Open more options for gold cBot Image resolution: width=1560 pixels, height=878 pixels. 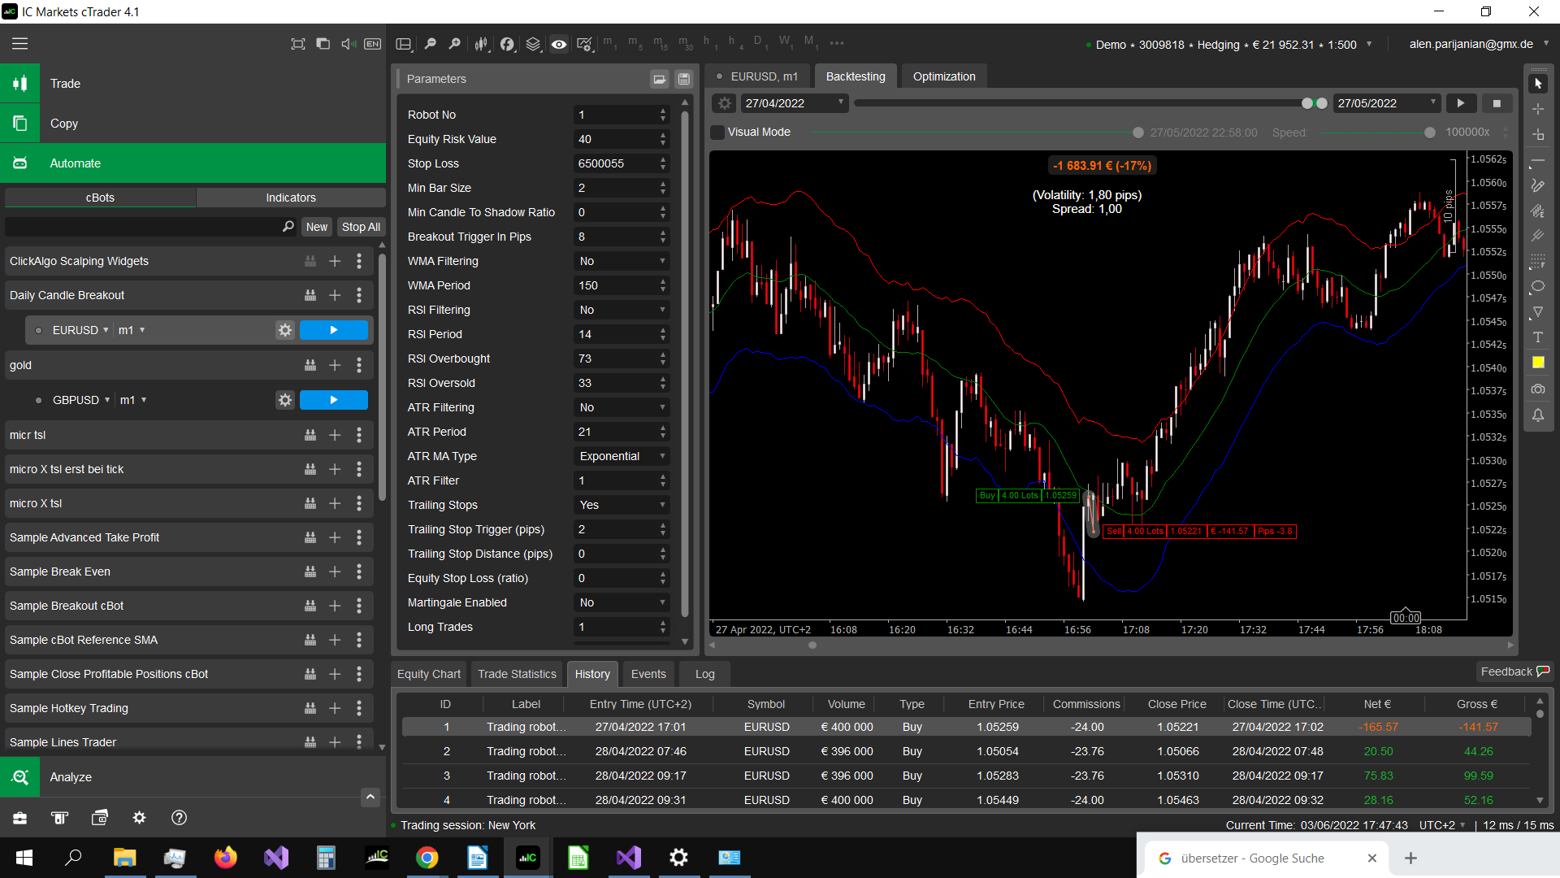(x=359, y=365)
